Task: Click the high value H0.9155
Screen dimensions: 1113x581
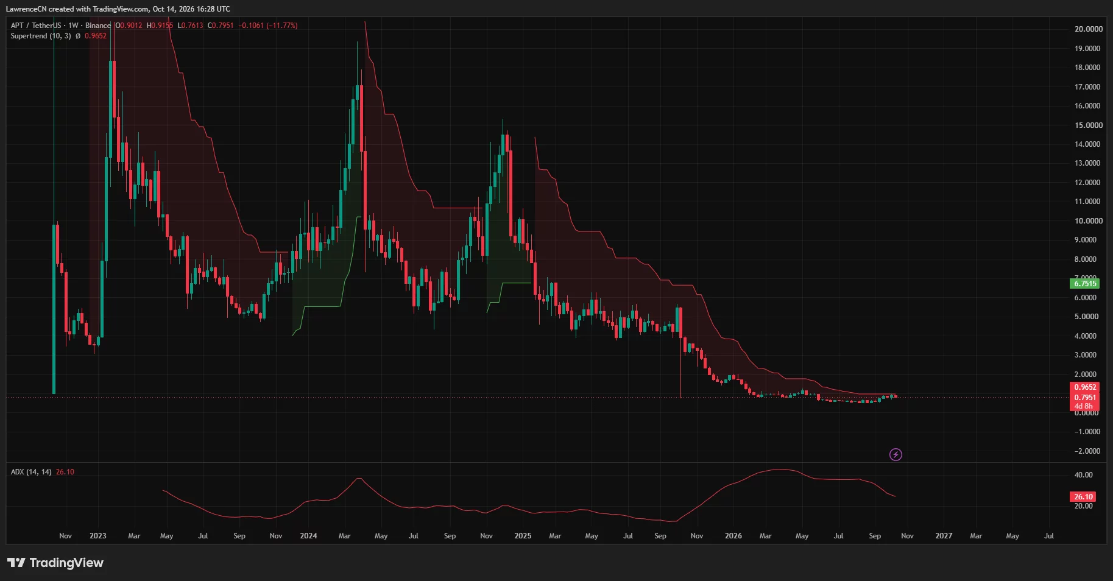Action: (160, 26)
